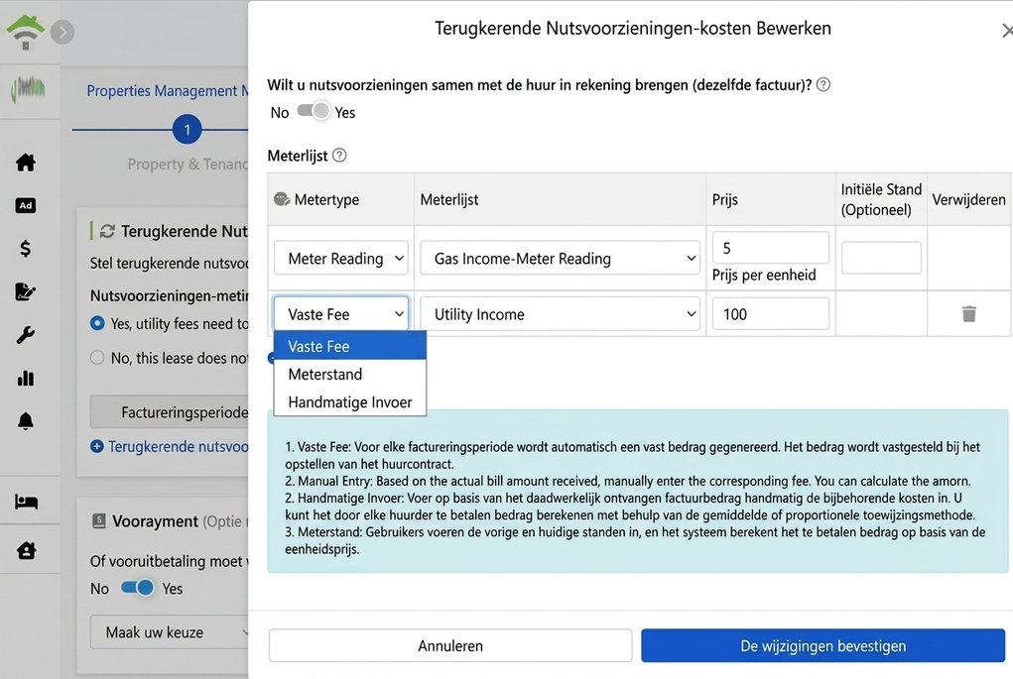1013x679 pixels.
Task: Click the Verwijderen column header
Action: click(x=968, y=199)
